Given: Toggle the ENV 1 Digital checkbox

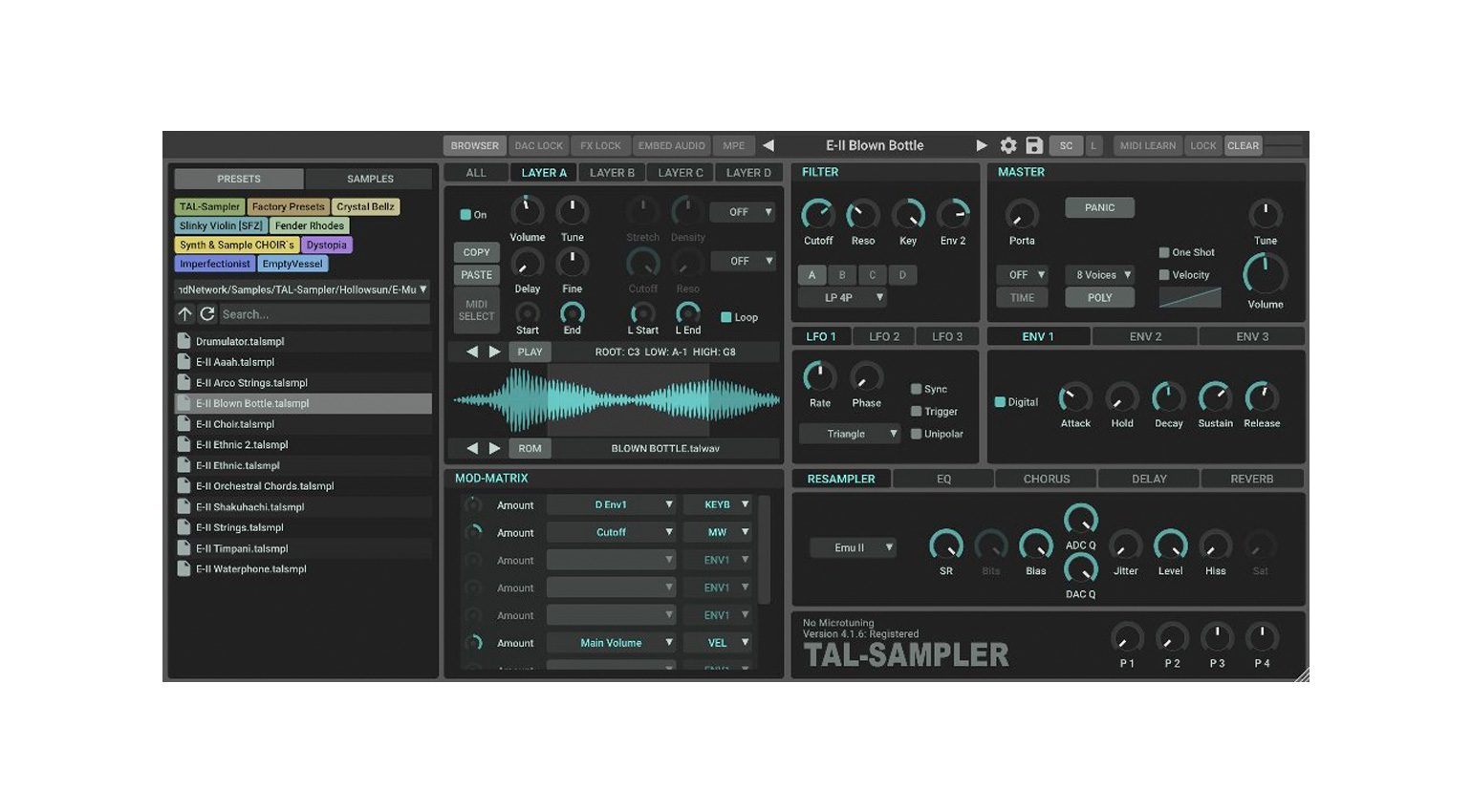Looking at the screenshot, I should tap(1000, 402).
